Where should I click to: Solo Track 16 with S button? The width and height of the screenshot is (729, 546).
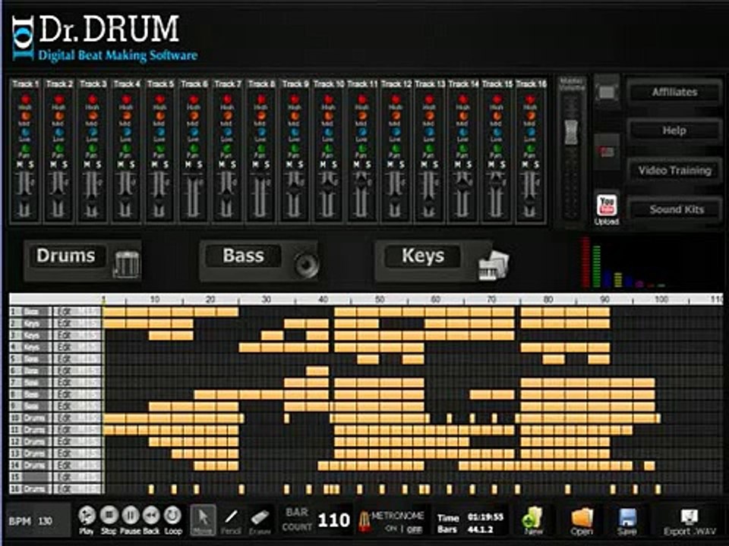click(x=537, y=165)
